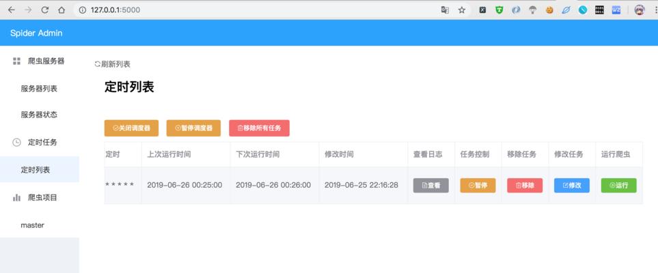
Task: Open the browser home page icon
Action: click(x=61, y=10)
